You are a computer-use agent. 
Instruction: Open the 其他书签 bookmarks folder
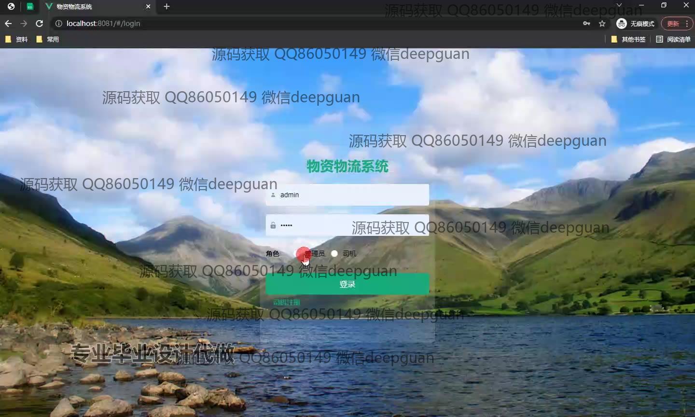point(628,39)
